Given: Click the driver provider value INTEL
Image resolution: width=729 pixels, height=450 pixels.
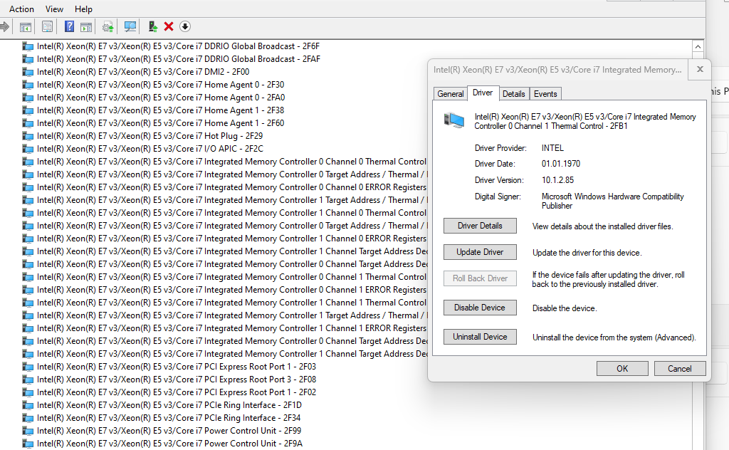Looking at the screenshot, I should 552,148.
